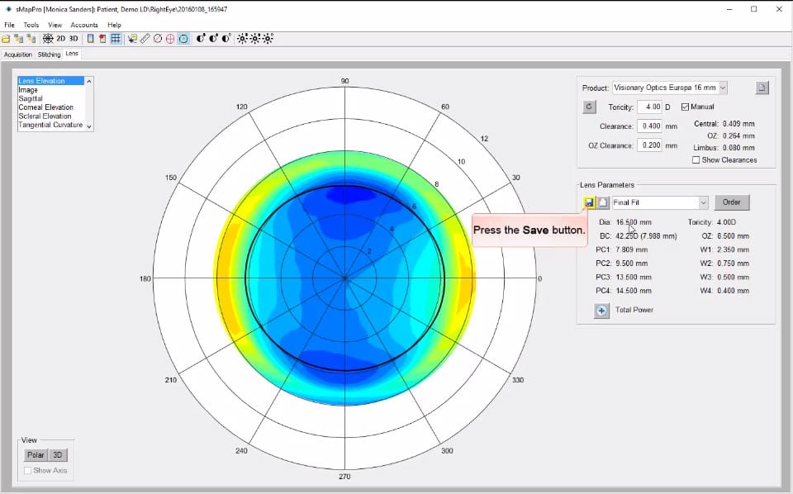The width and height of the screenshot is (793, 494).
Task: Select the ruler measurement tool
Action: point(145,39)
